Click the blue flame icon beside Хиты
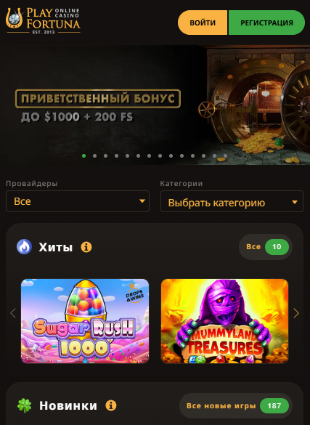310x425 pixels. point(25,247)
